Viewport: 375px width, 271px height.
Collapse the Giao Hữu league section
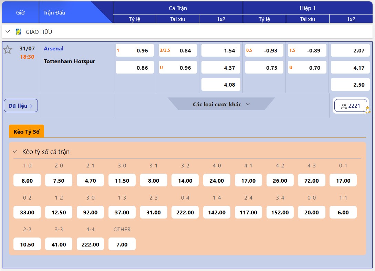pyautogui.click(x=8, y=32)
